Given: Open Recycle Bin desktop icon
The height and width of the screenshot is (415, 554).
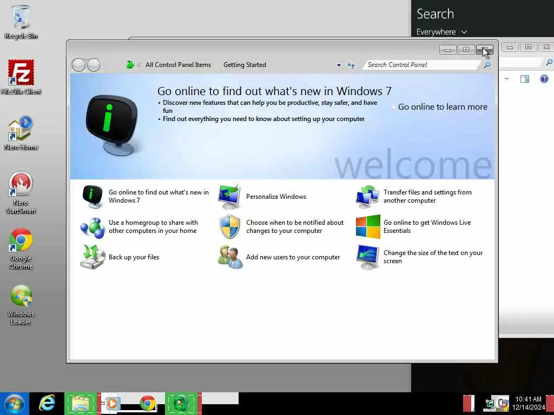Looking at the screenshot, I should pyautogui.click(x=21, y=22).
